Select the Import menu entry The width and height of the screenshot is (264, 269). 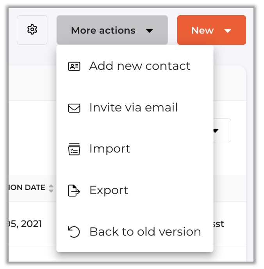[135, 149]
